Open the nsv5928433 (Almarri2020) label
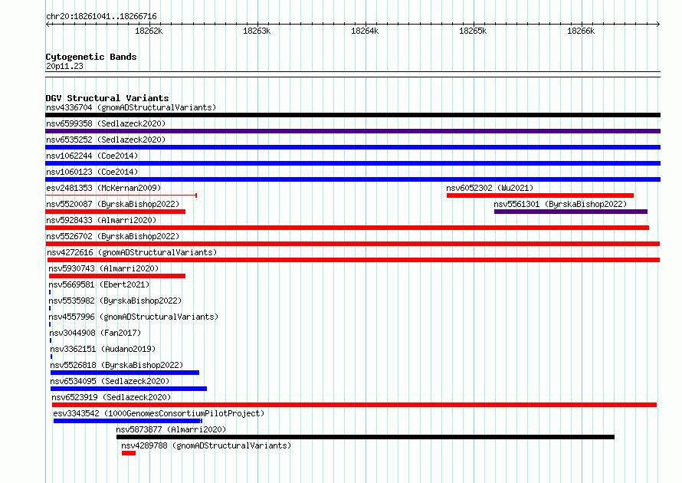Viewport: 682px width, 483px height. [101, 220]
